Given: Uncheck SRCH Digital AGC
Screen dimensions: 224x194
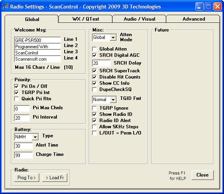Looking at the screenshot, I should (x=94, y=55).
